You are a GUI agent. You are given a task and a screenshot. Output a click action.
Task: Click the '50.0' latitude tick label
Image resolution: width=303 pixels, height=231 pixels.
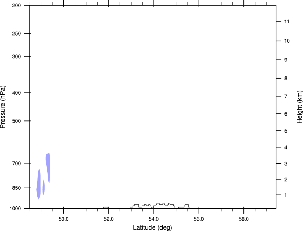63,219
